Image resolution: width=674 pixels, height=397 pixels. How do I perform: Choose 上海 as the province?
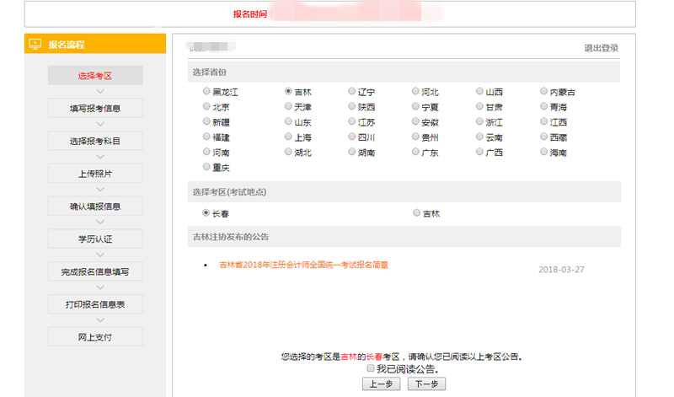[289, 137]
